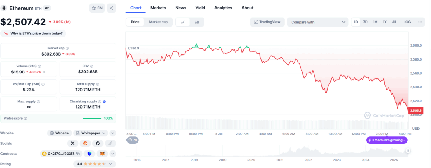Set chart range to 1M
The width and height of the screenshot is (431, 168).
[x=375, y=22]
